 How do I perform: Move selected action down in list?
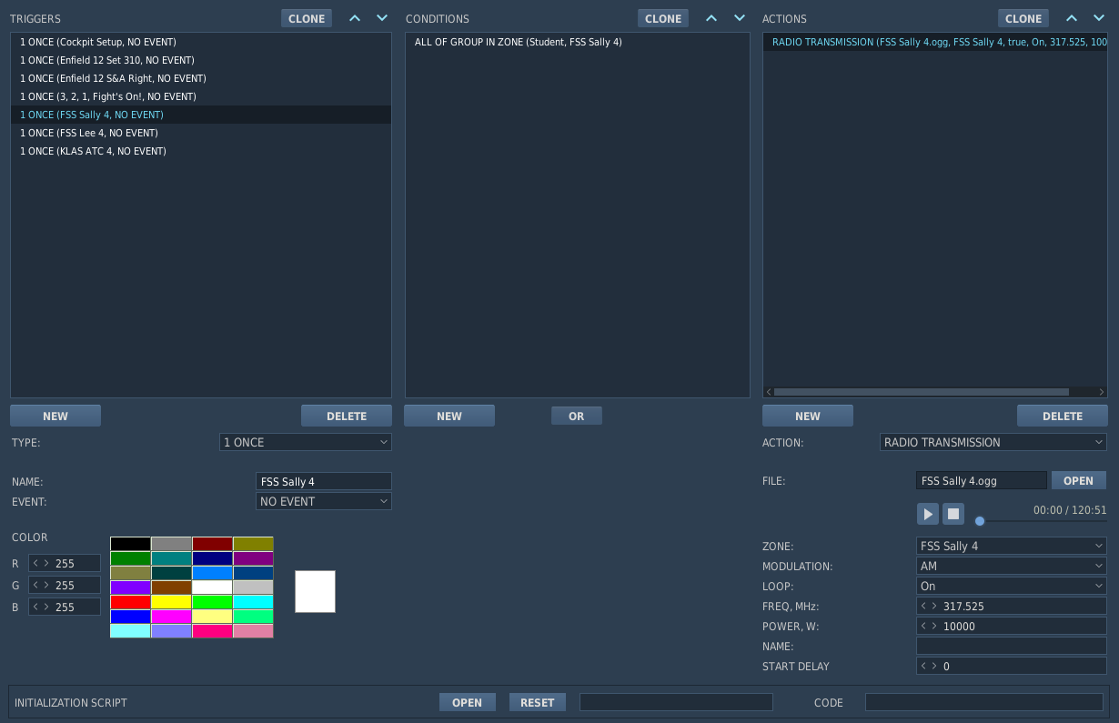point(1097,18)
